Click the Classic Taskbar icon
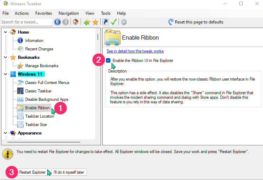This screenshot has height=180, width=263. 20,91
